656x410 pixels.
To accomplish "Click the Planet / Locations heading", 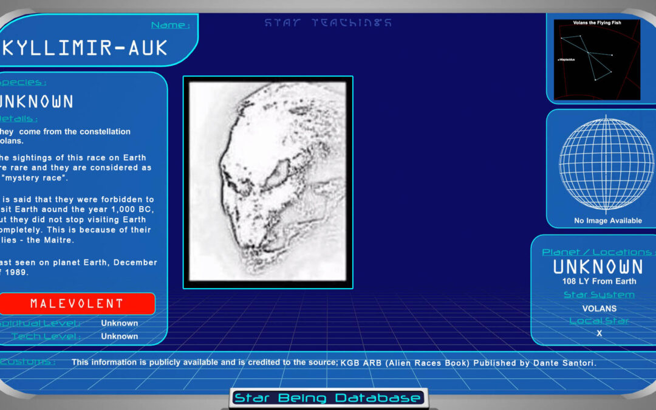I will click(x=598, y=251).
